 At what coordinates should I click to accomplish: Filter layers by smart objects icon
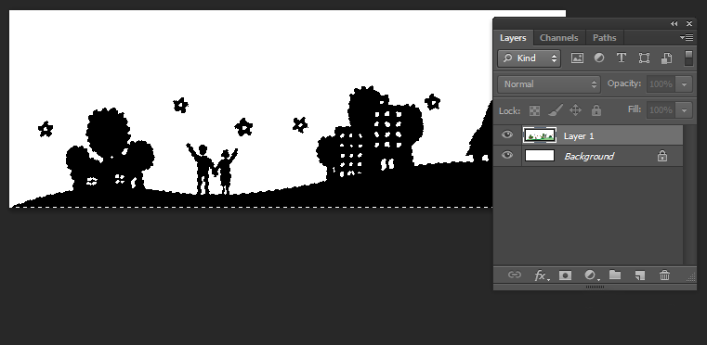coord(666,58)
